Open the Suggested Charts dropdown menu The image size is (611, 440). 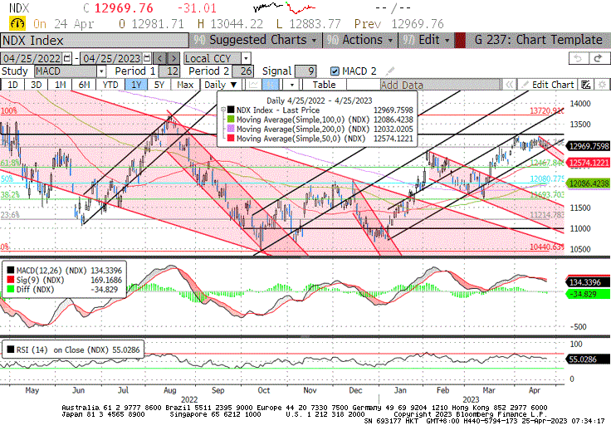tap(255, 40)
